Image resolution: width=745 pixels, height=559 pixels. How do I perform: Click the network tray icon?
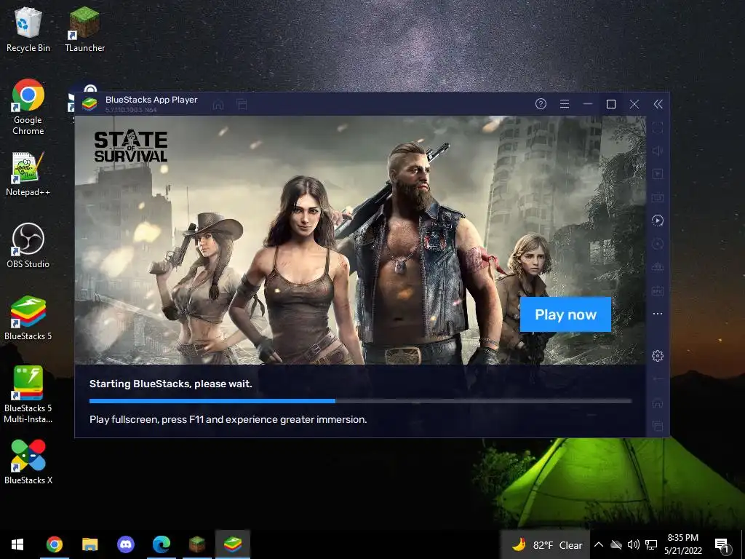(x=651, y=544)
